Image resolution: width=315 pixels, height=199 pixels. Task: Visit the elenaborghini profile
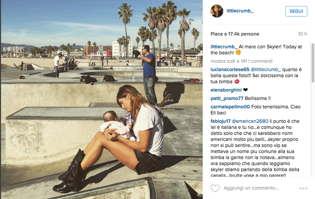pos(226,90)
